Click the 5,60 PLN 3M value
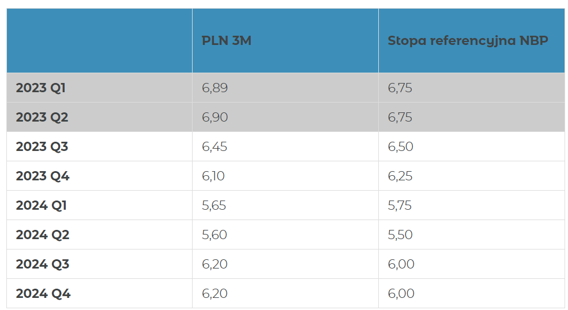 pyautogui.click(x=215, y=235)
